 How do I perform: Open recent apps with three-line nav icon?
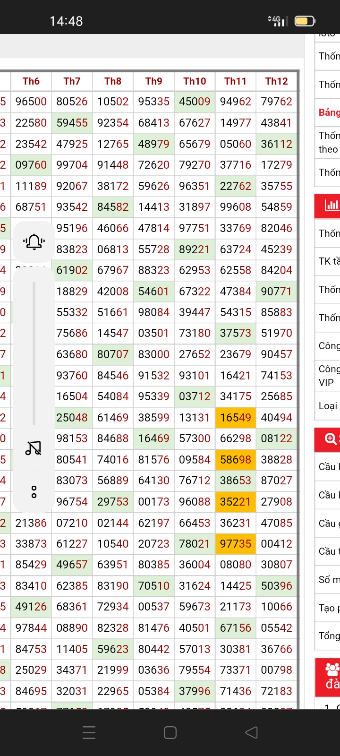point(89,732)
